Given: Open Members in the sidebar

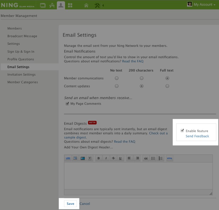Looking at the screenshot, I should click(14, 29).
